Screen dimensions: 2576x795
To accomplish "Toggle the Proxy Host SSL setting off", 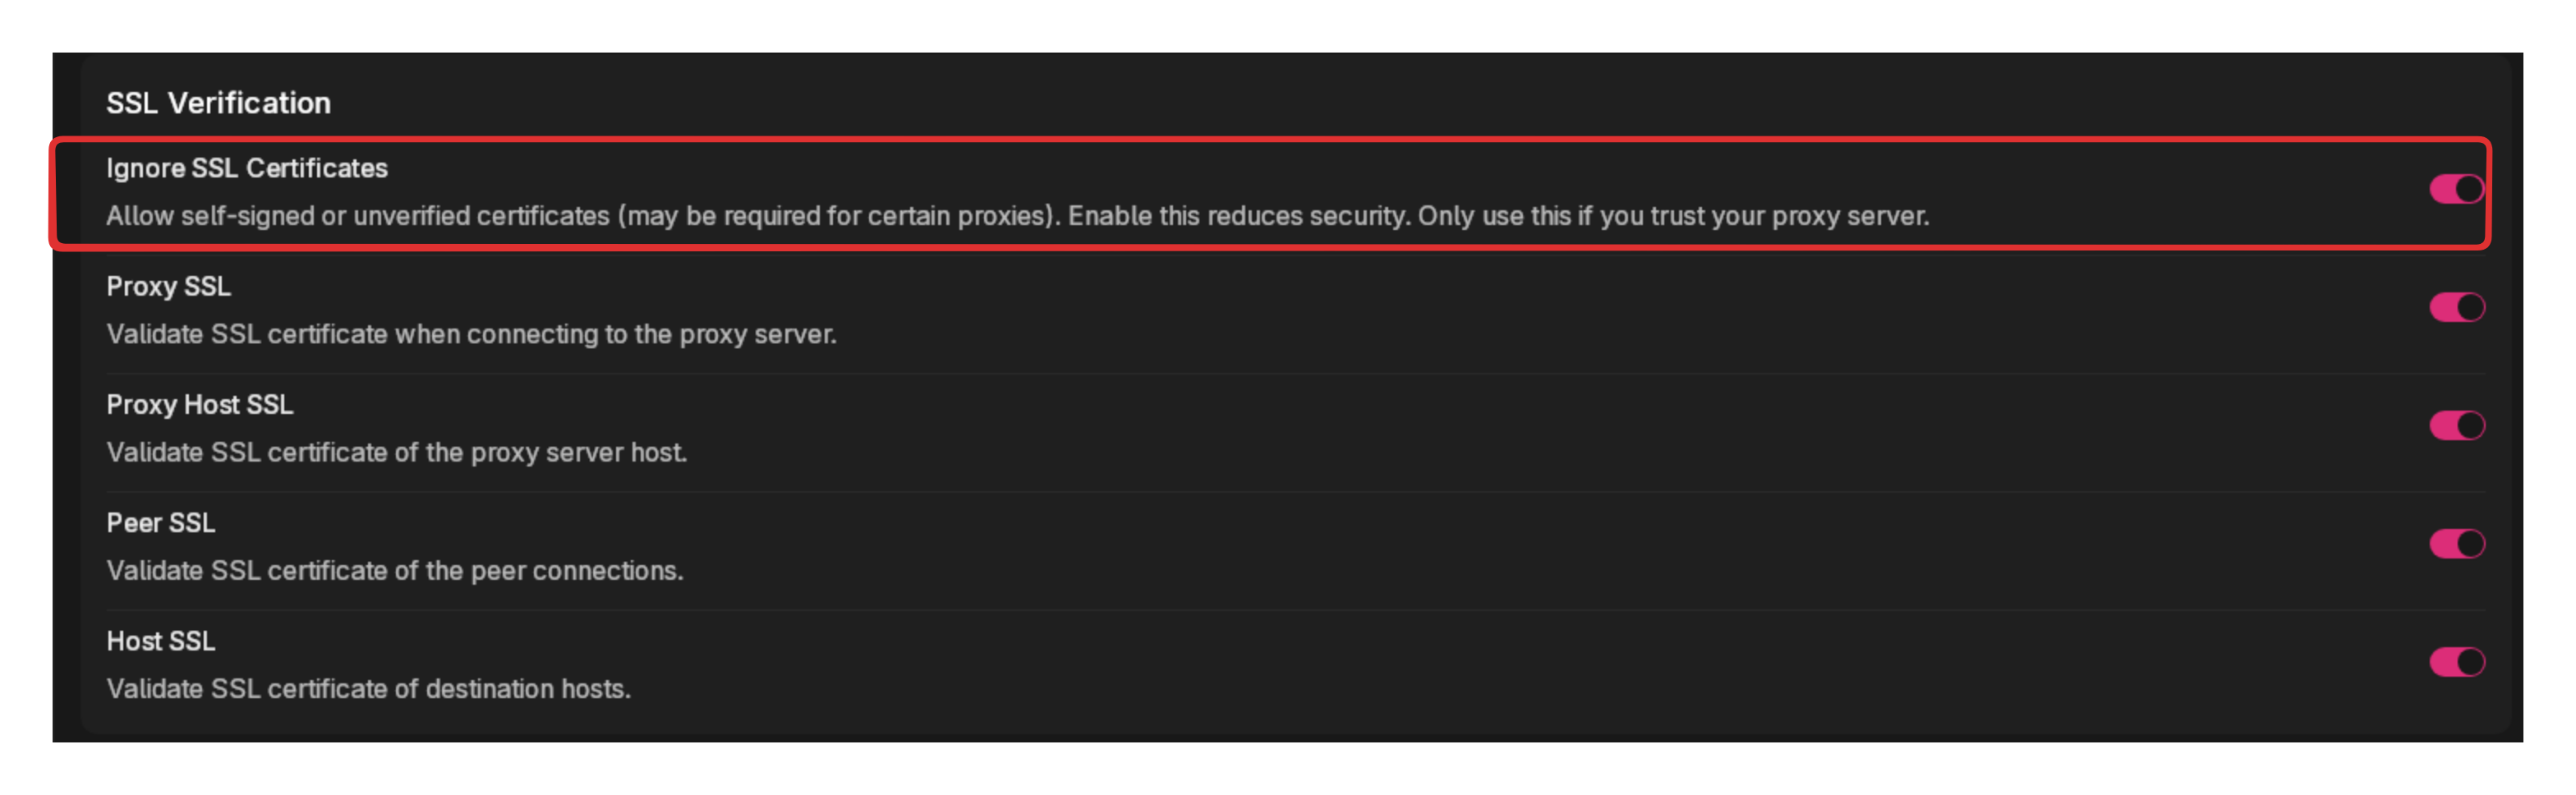I will pyautogui.click(x=2458, y=425).
